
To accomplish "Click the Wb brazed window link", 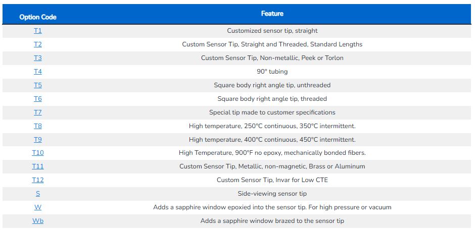I will coord(38,221).
